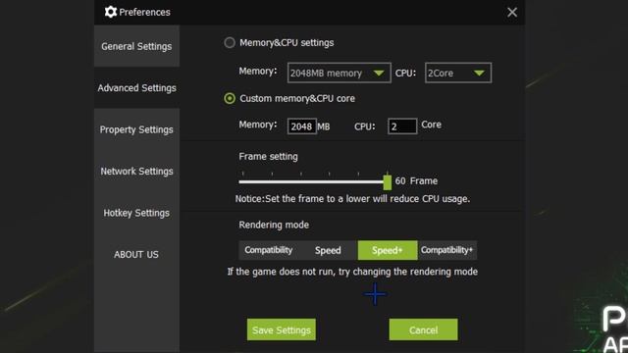Click the '60 Frame' value text
This screenshot has height=353, width=628.
click(416, 180)
